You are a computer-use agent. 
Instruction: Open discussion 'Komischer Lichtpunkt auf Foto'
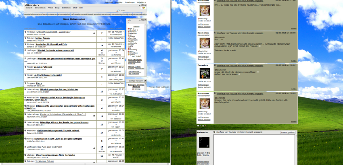[51, 44]
